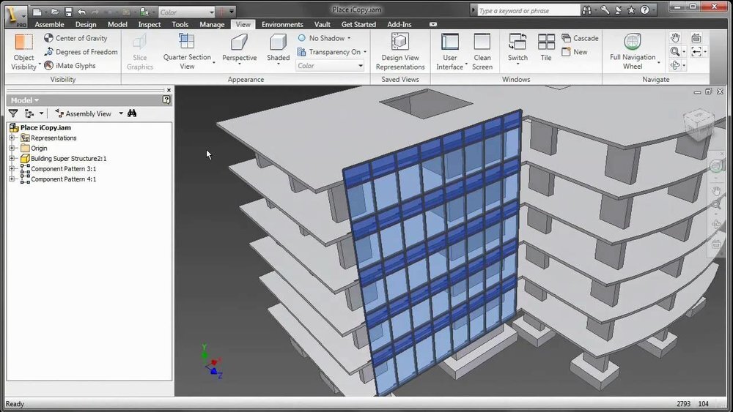Activate Clean Screen mode
The width and height of the screenshot is (733, 412).
[x=482, y=51]
